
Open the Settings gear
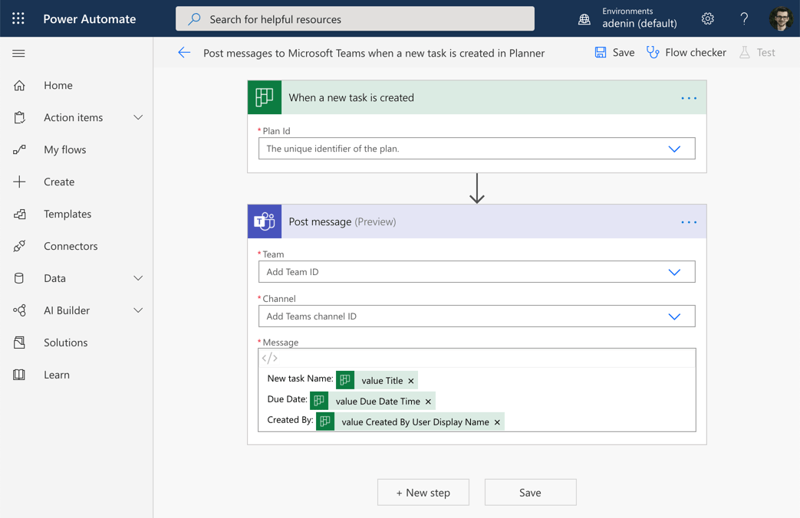pyautogui.click(x=708, y=19)
